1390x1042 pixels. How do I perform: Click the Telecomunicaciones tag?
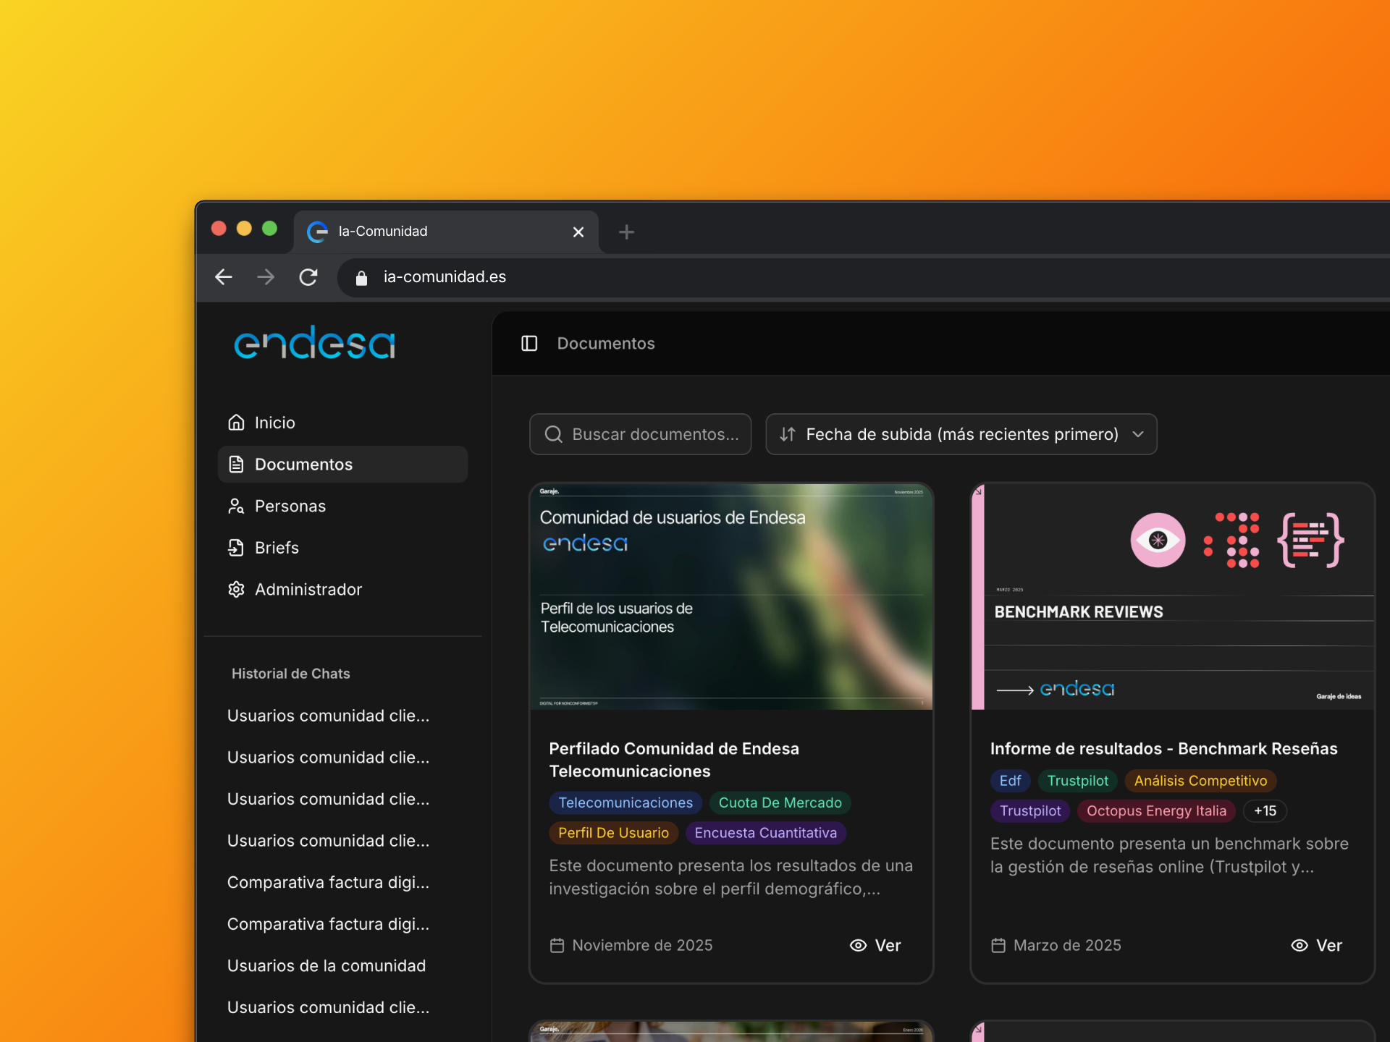[x=625, y=802]
